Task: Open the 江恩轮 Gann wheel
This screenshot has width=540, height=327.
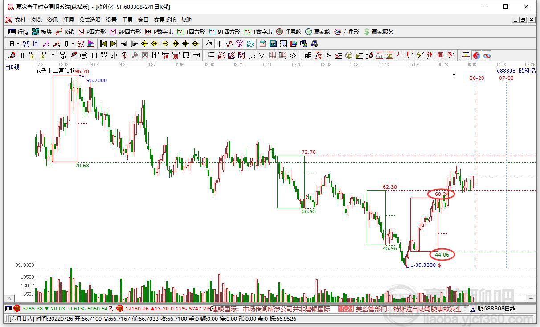Action: [x=289, y=32]
